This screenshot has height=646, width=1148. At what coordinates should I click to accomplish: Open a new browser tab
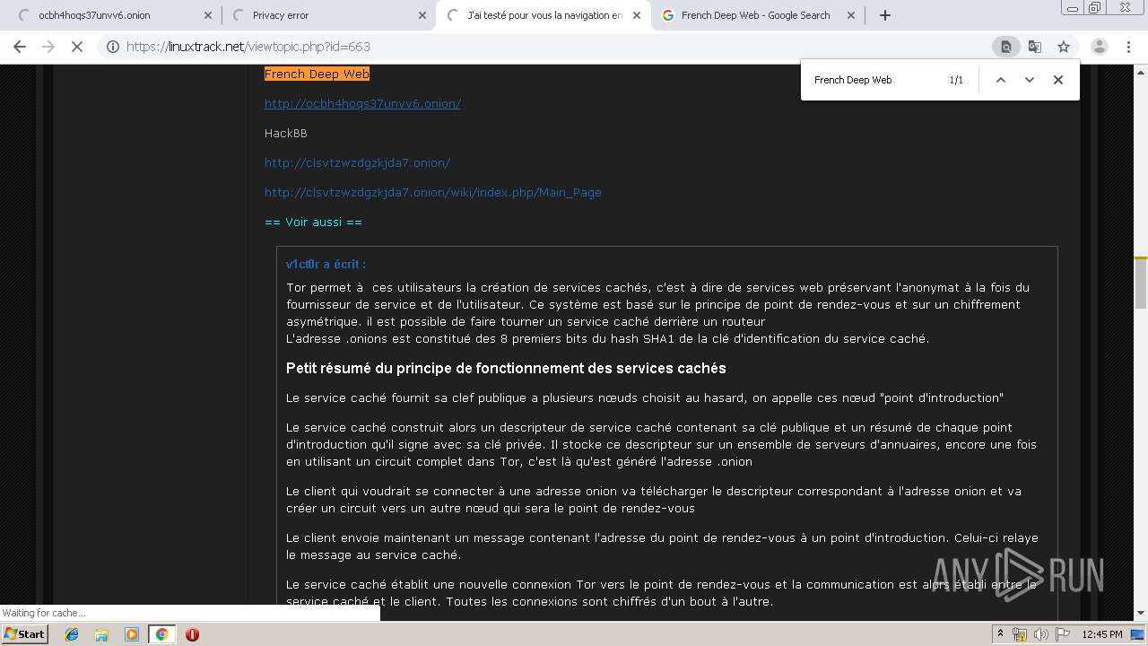885,15
